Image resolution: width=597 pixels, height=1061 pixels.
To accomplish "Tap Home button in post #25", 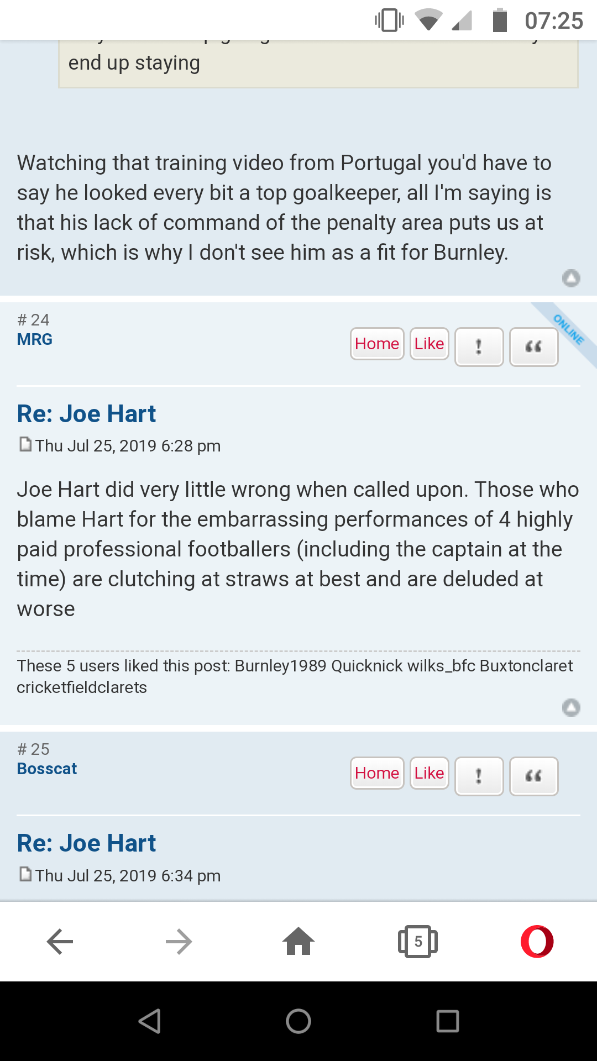I will pos(377,773).
